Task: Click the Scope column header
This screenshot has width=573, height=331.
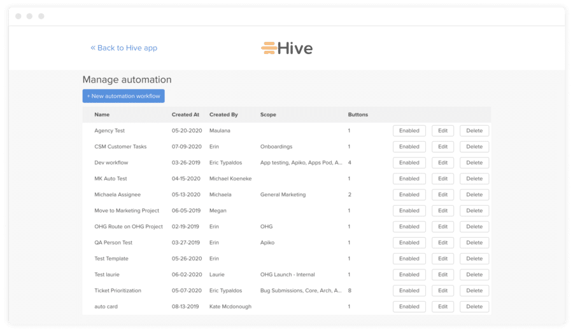Action: coord(268,114)
